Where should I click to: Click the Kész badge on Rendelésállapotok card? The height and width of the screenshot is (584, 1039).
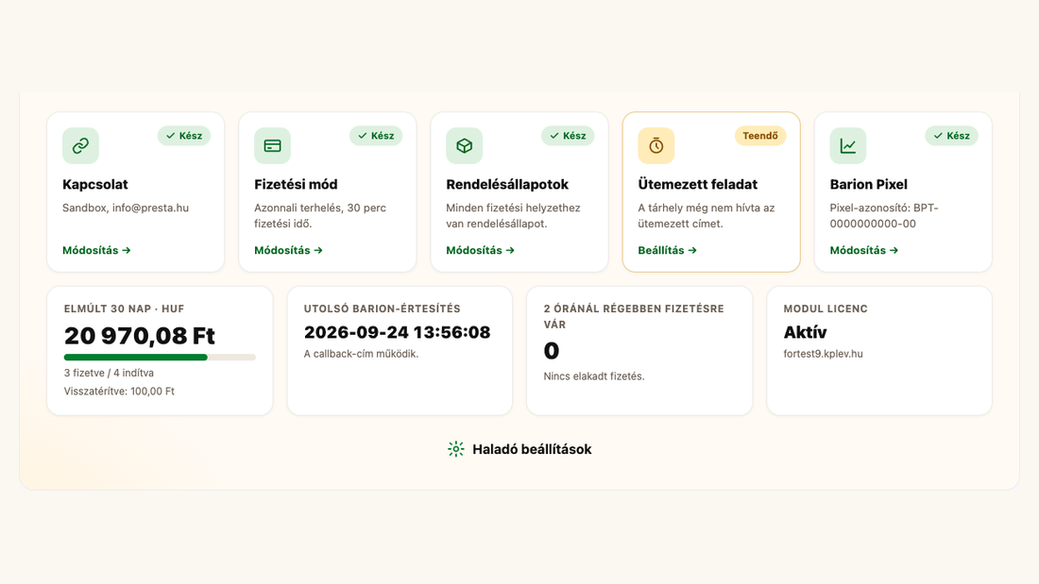(568, 136)
